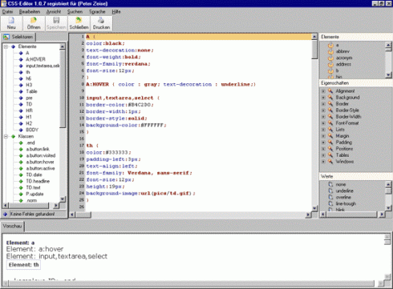Image resolution: width=393 pixels, height=289 pixels.
Task: Click the editor vertical scrollbar thumb
Action: point(314,50)
